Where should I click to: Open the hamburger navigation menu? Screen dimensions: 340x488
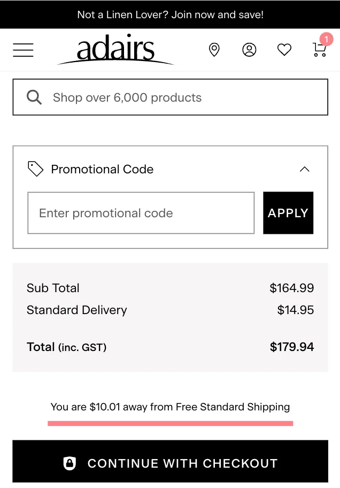[x=23, y=49]
